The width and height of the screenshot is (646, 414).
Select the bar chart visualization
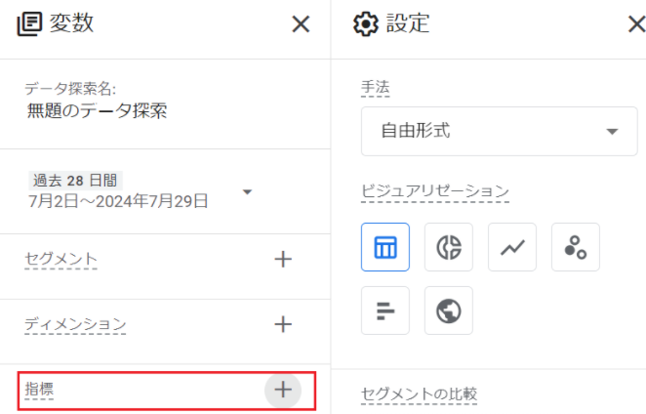click(x=385, y=310)
